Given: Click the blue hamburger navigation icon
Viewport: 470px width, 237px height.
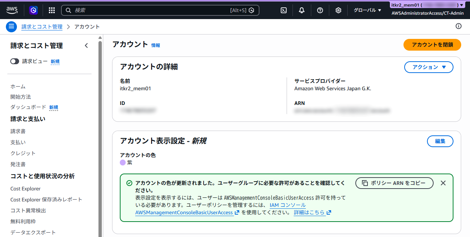Looking at the screenshot, I should [11, 26].
